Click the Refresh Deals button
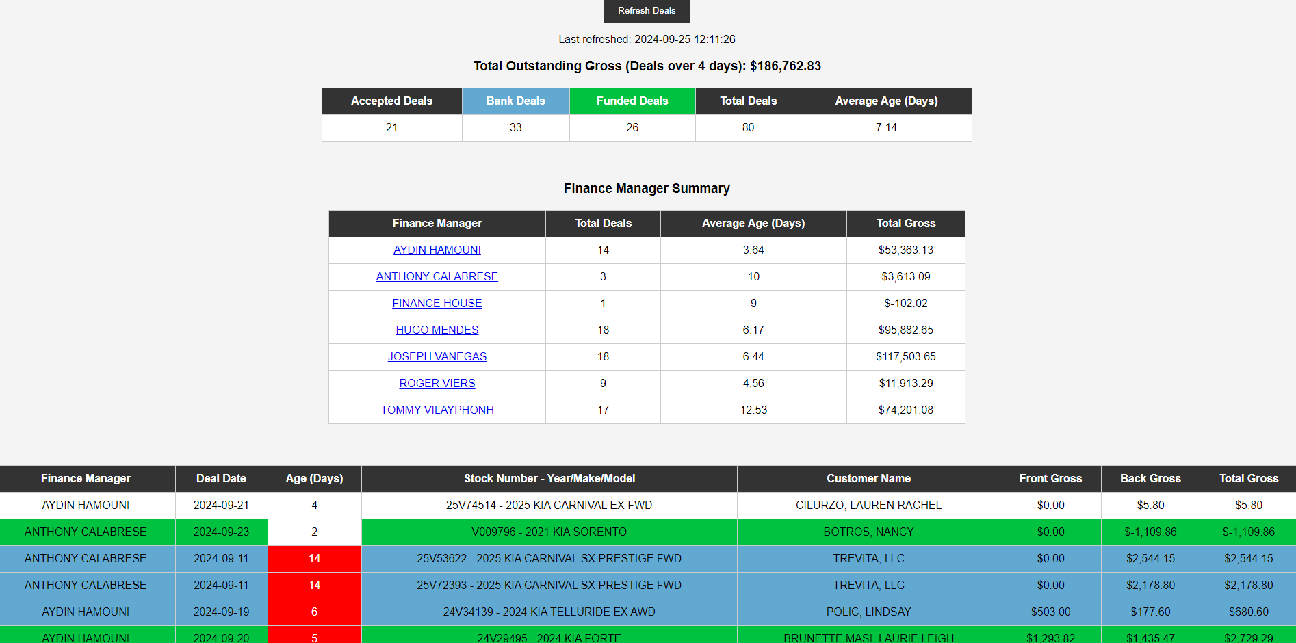The height and width of the screenshot is (643, 1296). pos(646,11)
